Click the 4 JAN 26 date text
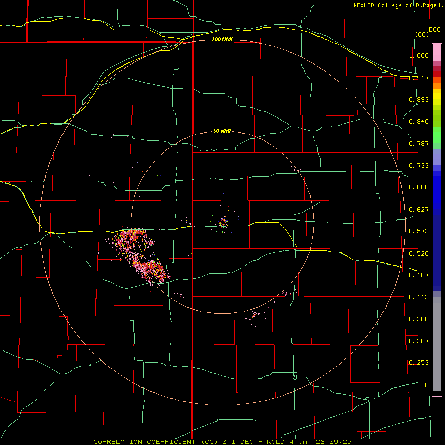Viewport: 445px width, 445px height. 308,442
